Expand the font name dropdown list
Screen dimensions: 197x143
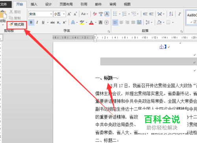point(51,14)
